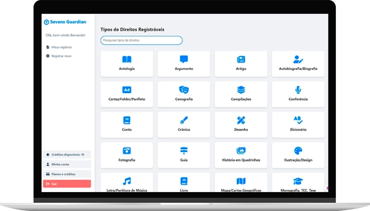The image size is (370, 211).
Task: Open the Ilustração/Design palette icon
Action: [298, 151]
